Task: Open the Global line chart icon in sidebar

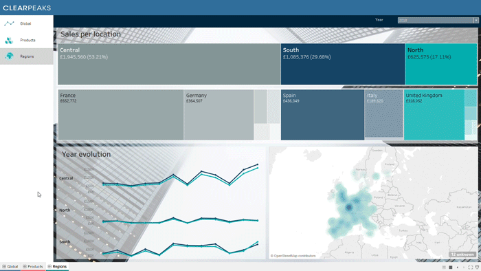Action: point(9,23)
